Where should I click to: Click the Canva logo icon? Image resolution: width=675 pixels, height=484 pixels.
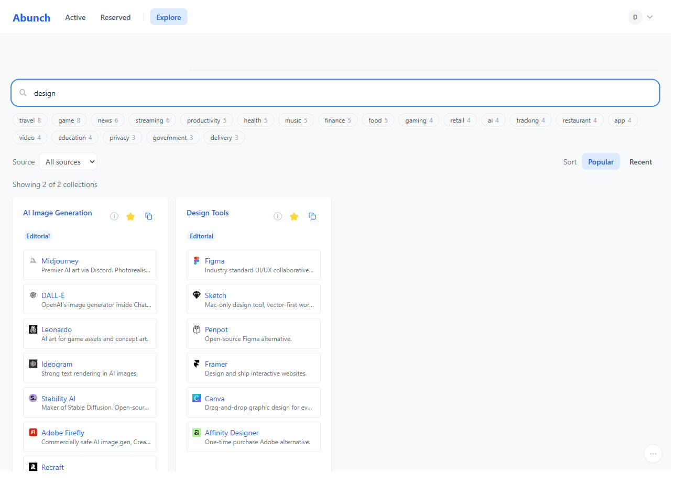(197, 398)
